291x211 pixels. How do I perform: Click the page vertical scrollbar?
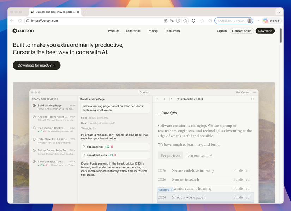tap(281, 36)
